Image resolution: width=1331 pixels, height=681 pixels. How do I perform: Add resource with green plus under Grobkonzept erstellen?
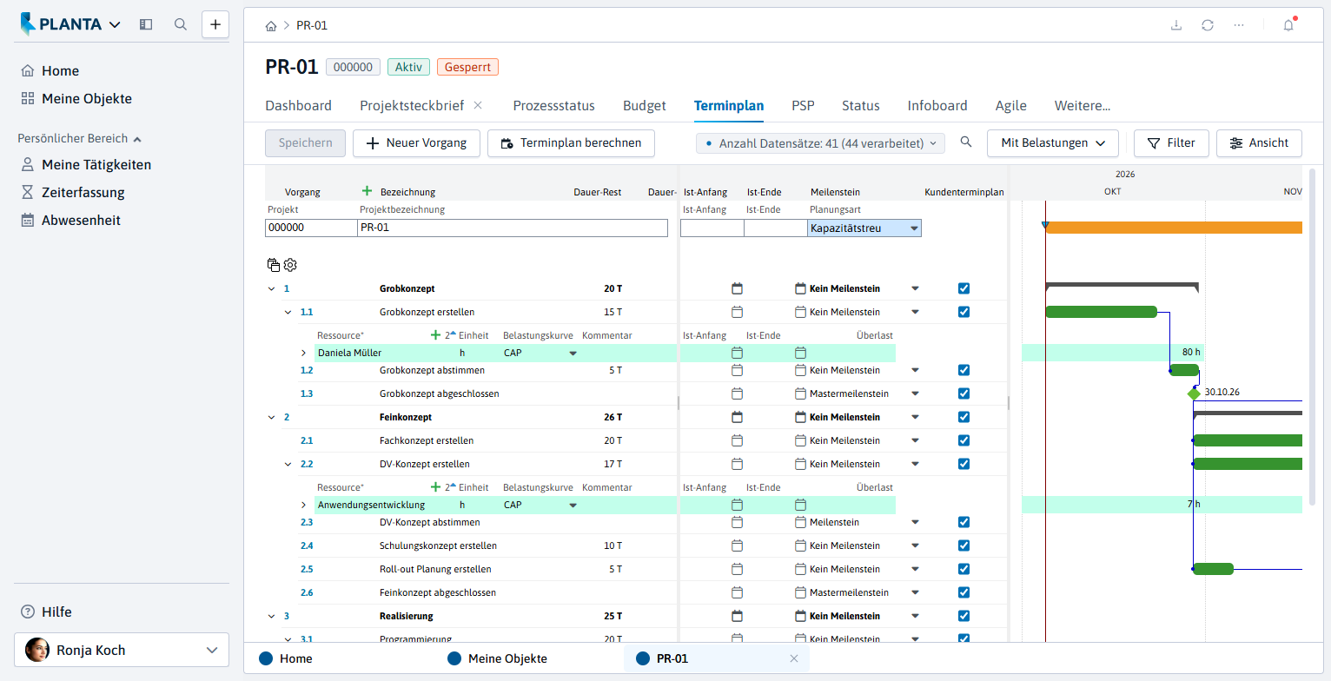point(435,334)
